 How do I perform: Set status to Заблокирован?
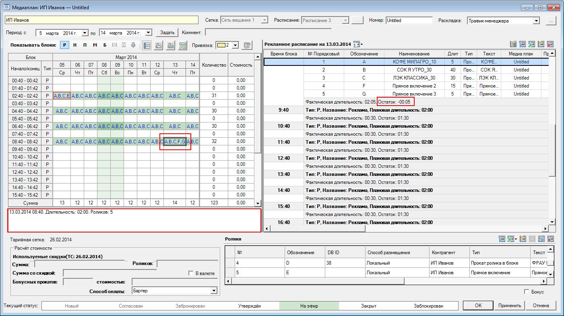tap(428, 306)
